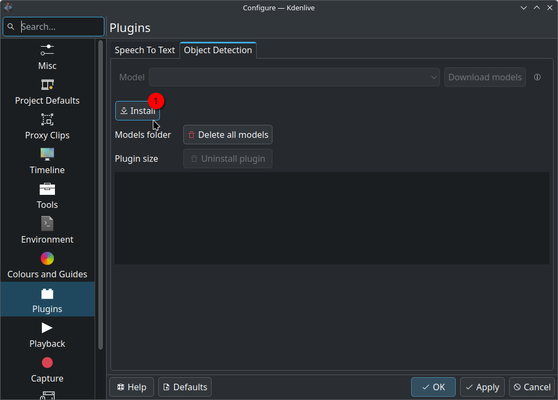This screenshot has height=400, width=558.
Task: Click Delete all models button
Action: 228,135
